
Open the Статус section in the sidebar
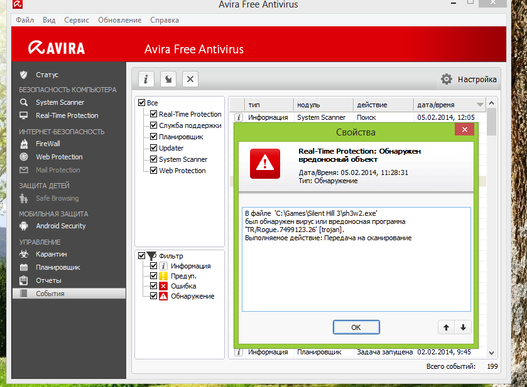47,75
